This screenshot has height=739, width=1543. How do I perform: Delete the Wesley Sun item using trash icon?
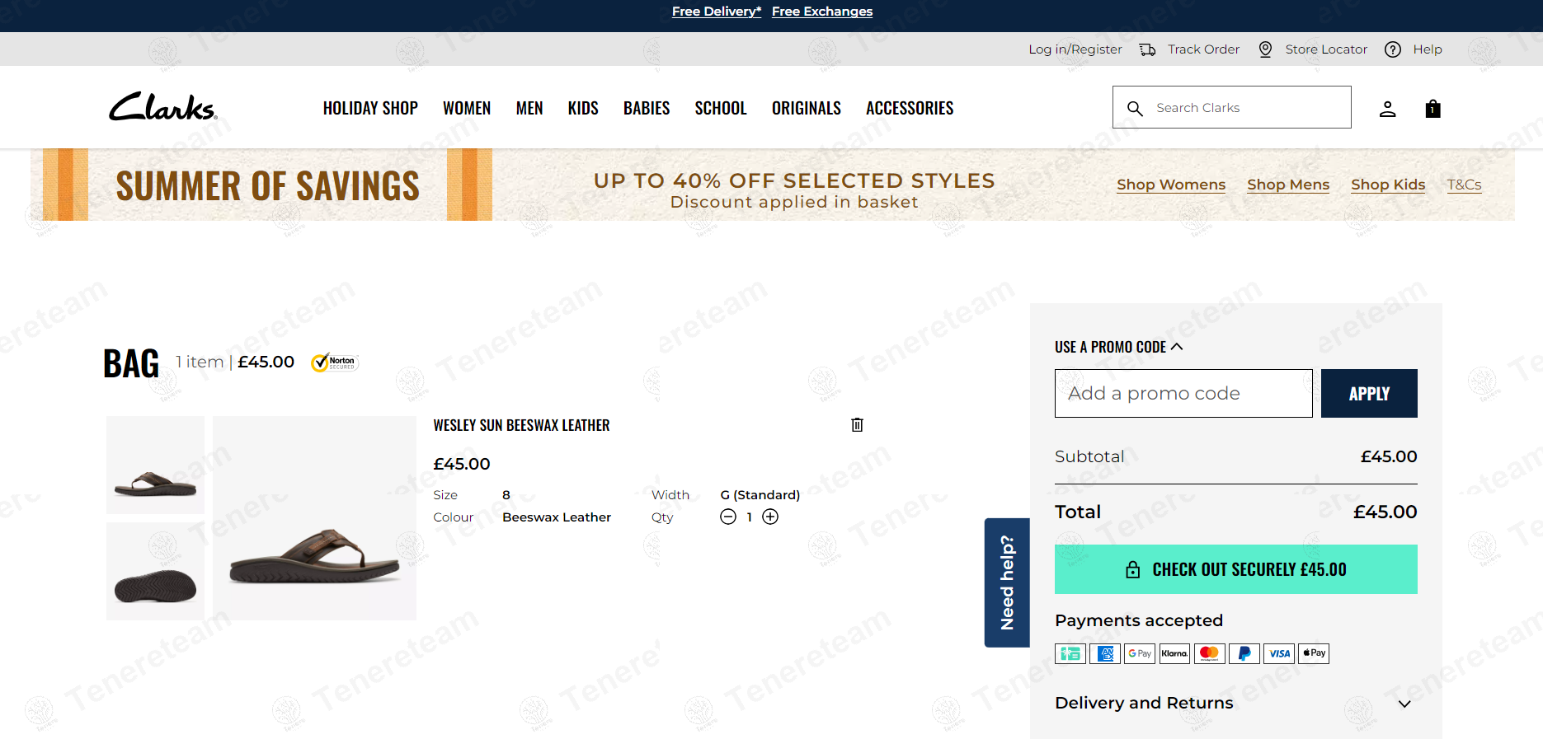pos(857,425)
